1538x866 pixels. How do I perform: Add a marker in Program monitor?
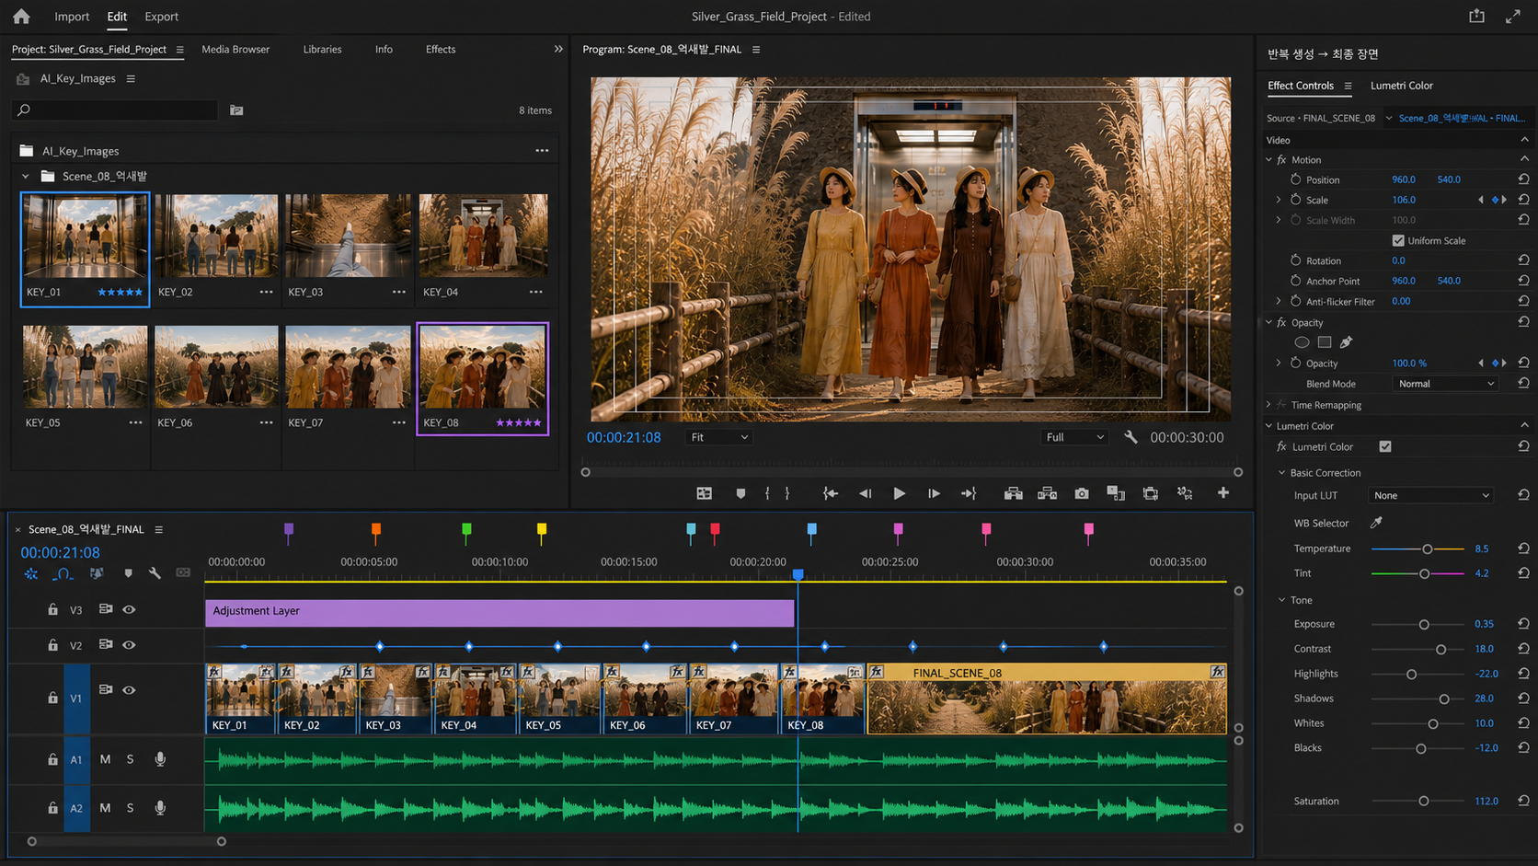coord(740,493)
